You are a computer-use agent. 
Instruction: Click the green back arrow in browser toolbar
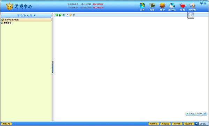[57, 15]
